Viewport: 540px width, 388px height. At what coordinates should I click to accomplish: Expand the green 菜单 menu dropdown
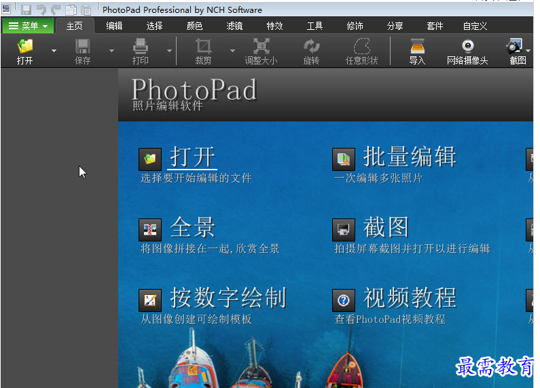tap(28, 26)
